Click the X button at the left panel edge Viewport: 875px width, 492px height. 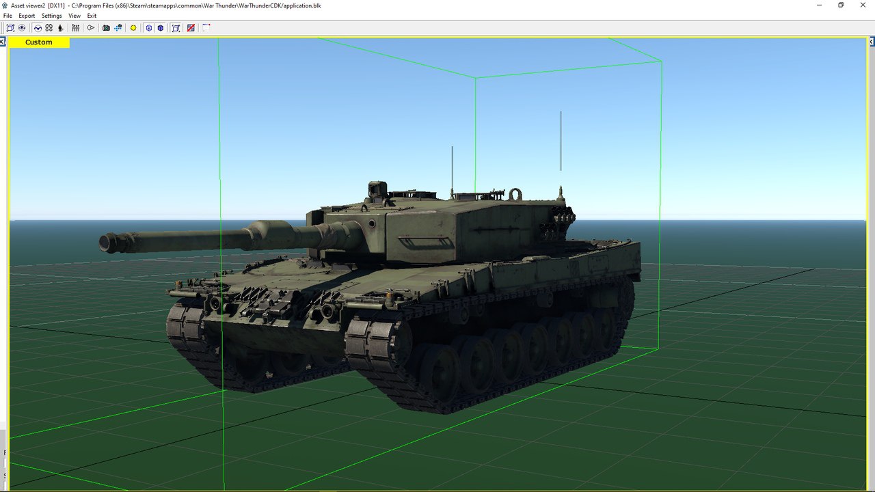coord(3,42)
